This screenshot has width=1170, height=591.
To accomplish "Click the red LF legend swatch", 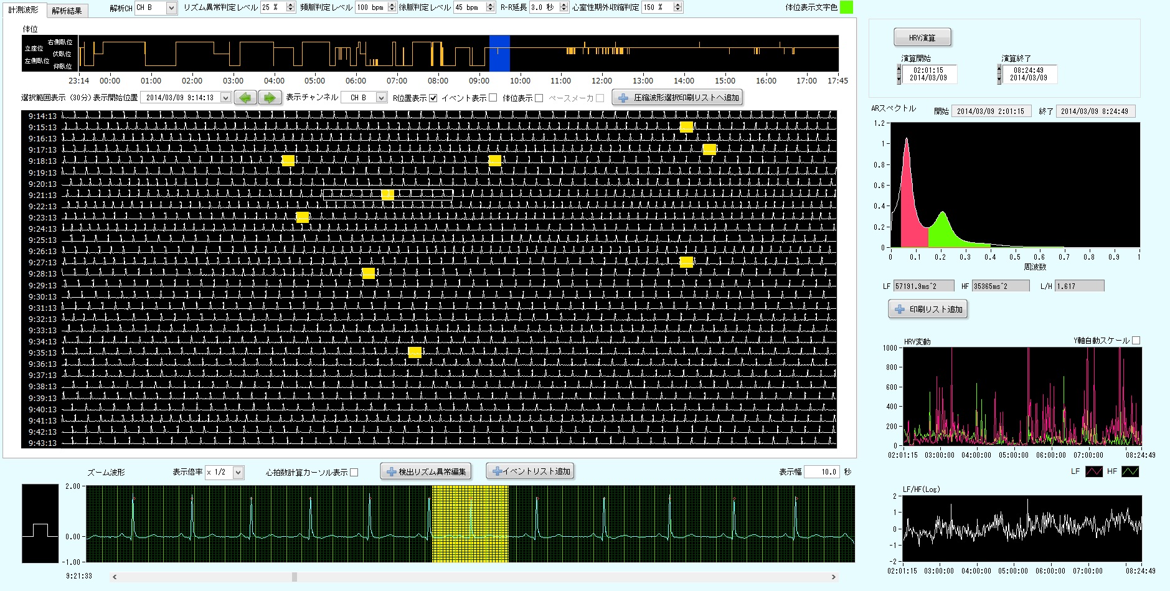I will click(1094, 471).
